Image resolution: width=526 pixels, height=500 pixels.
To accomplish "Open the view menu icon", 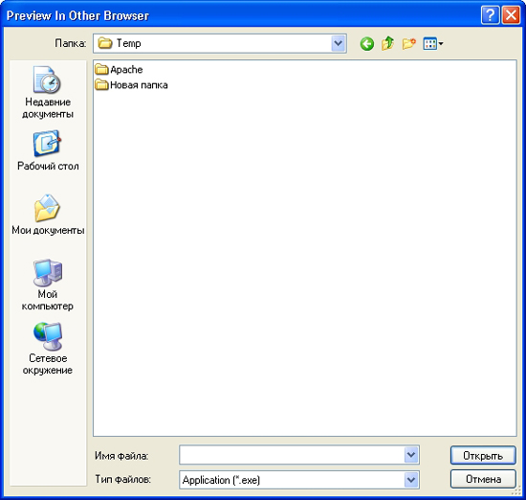I will pyautogui.click(x=432, y=44).
